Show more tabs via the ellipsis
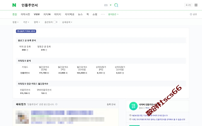This screenshot has width=202, height=126. (103, 14)
